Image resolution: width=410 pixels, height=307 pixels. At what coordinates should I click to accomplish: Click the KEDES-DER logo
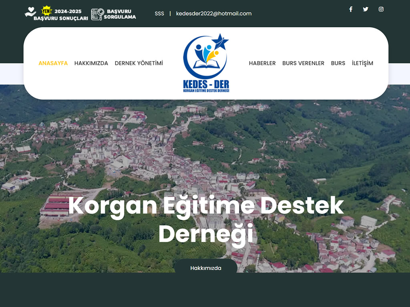pos(206,63)
